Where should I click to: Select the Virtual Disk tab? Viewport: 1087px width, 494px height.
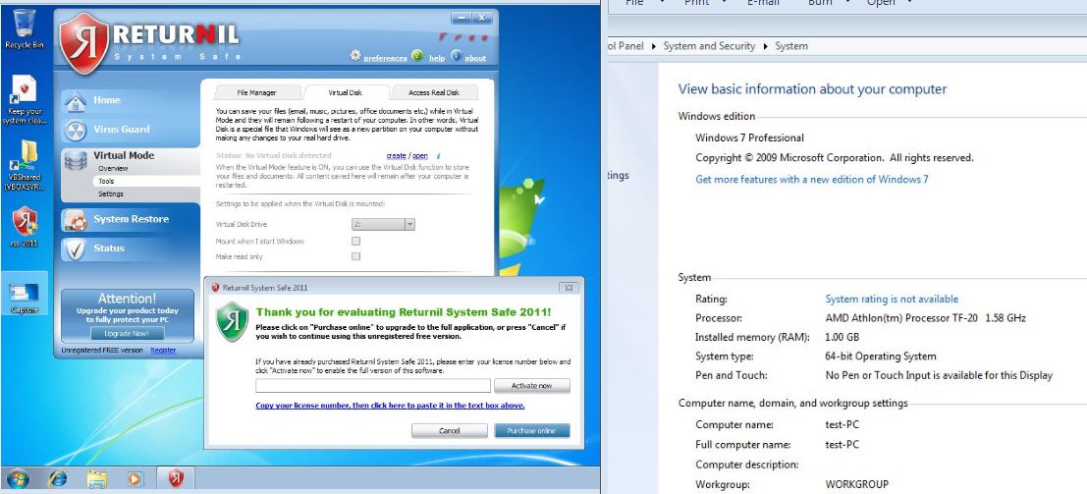point(345,93)
